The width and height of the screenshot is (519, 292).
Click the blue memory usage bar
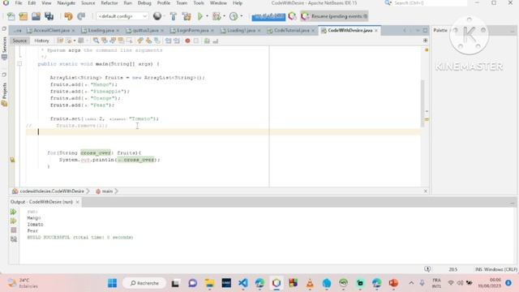(x=268, y=16)
